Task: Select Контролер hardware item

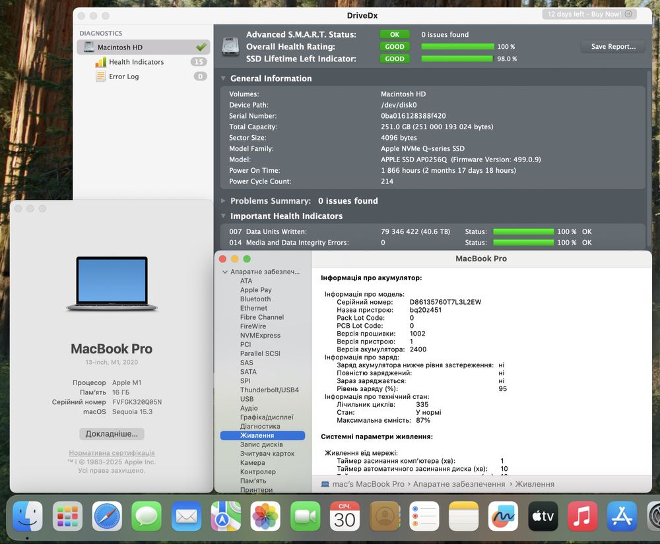Action: (258, 471)
